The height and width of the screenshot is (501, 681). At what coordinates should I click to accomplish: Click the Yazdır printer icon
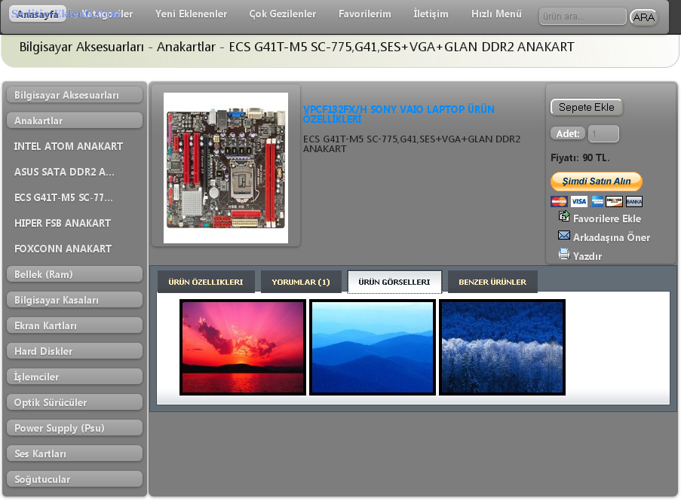(564, 254)
